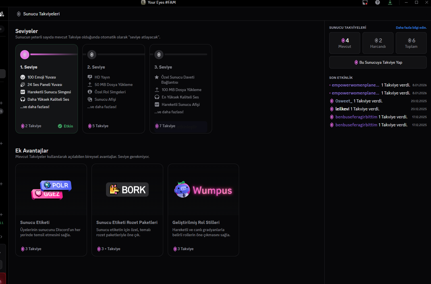Click the boost gem icon beside Sunucu Takviyeleri

19,14
